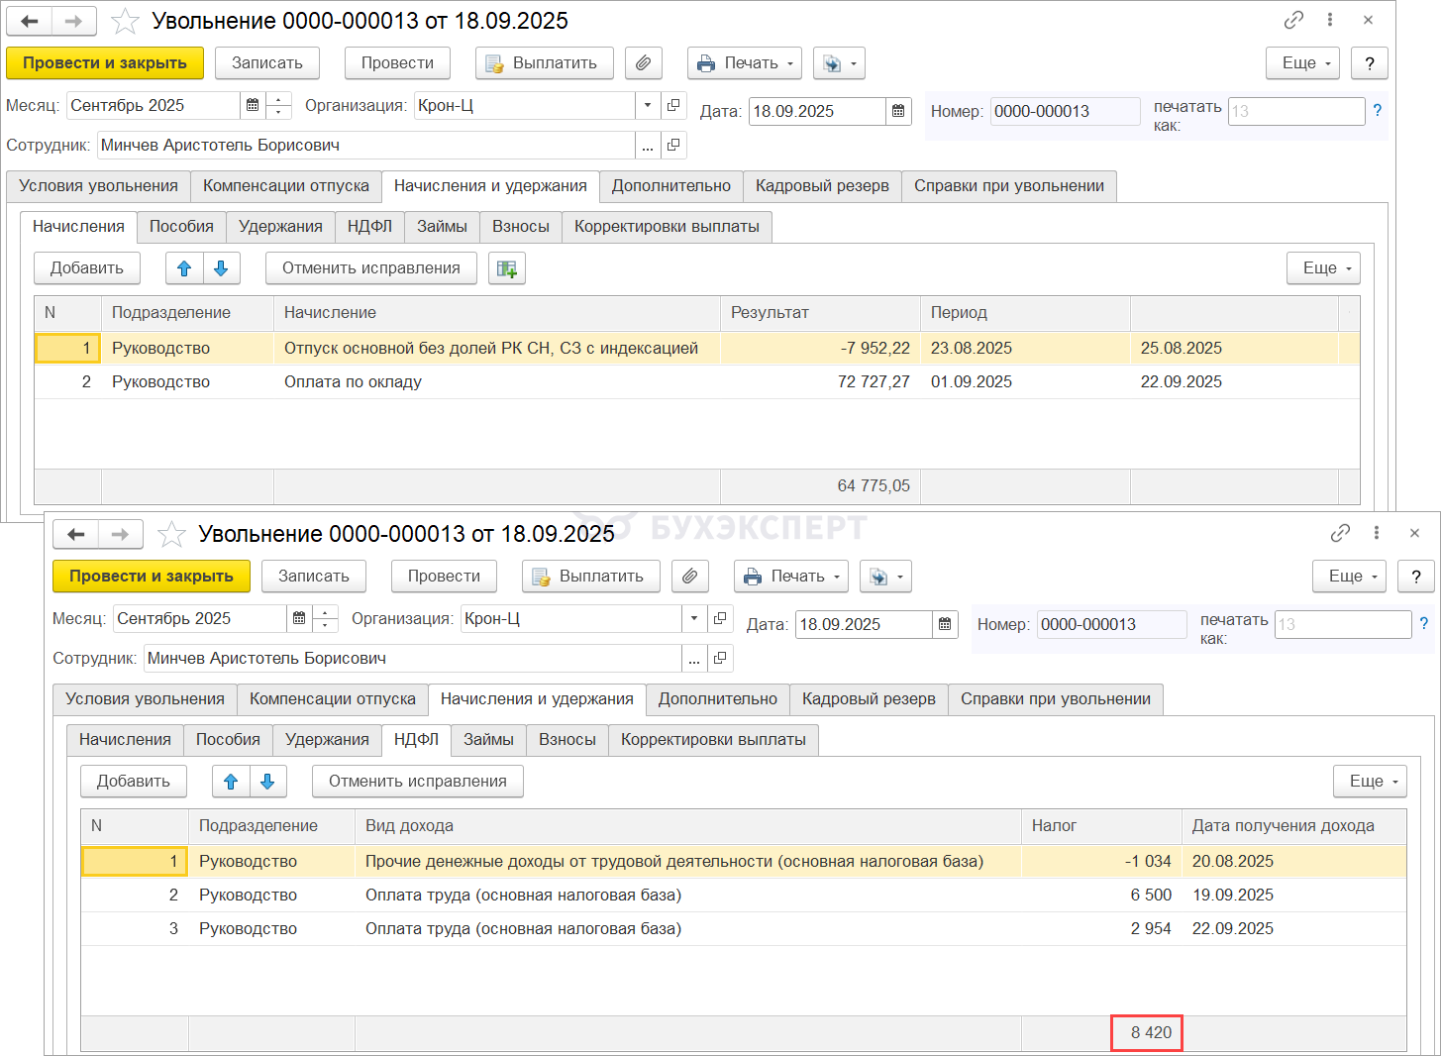Click the paperclip attachments icon in top window
This screenshot has height=1056, width=1441.
tap(643, 63)
